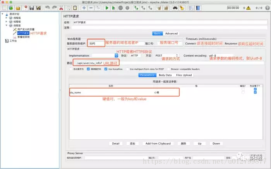Open the Help book icon
271x169 pixels.
[x=198, y=8]
